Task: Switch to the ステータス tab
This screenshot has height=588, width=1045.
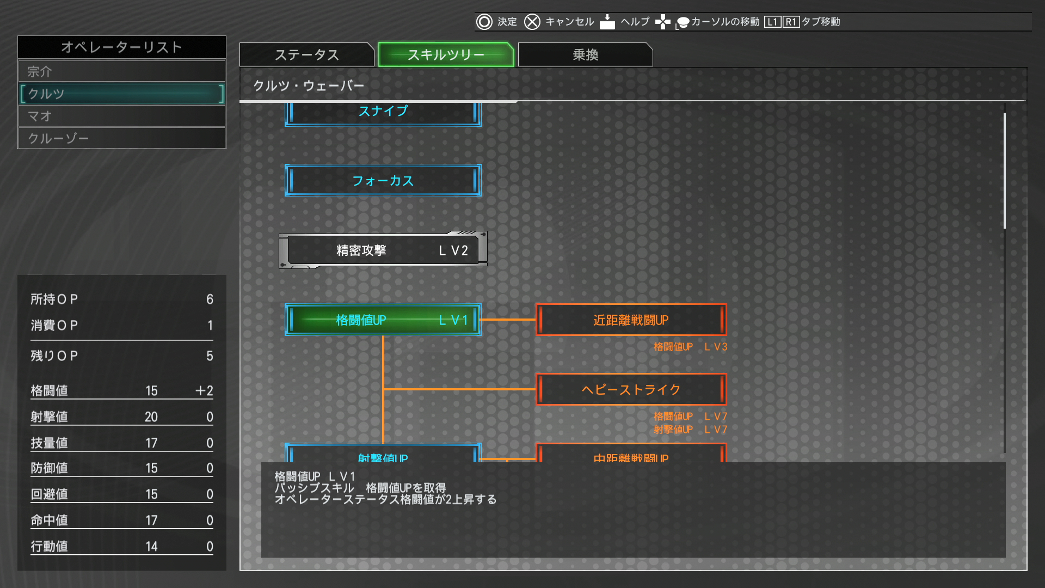Action: click(x=306, y=55)
